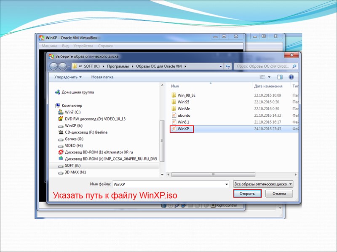This screenshot has height=252, width=337.
Task: Close the optical disk image dialog
Action: 291,55
